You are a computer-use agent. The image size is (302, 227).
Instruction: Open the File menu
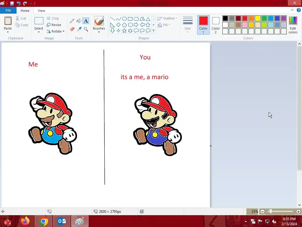tap(8, 10)
